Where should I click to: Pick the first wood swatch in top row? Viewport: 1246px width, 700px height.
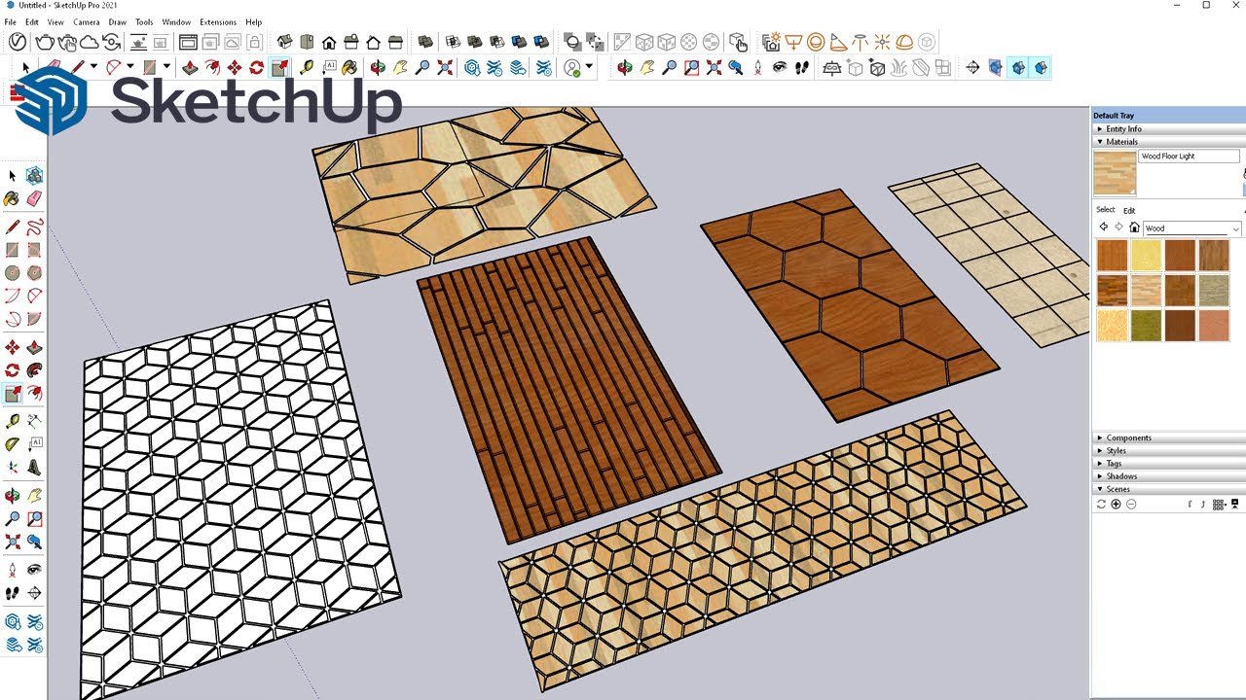[1112, 256]
